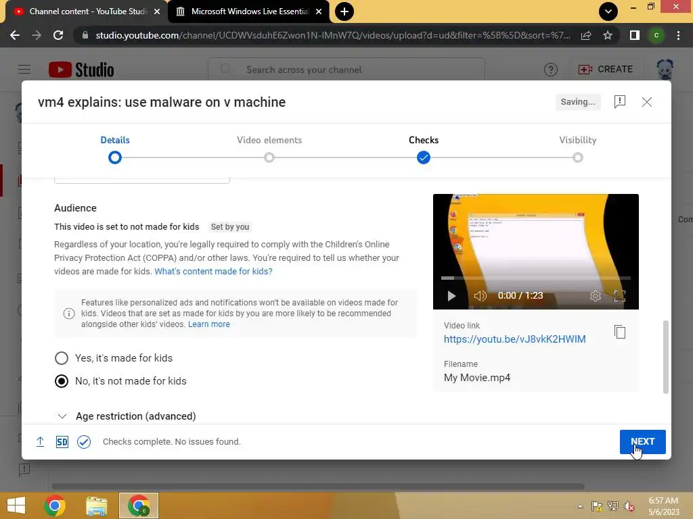This screenshot has height=519, width=693.
Task: Open File Explorer from the taskbar
Action: (97, 505)
